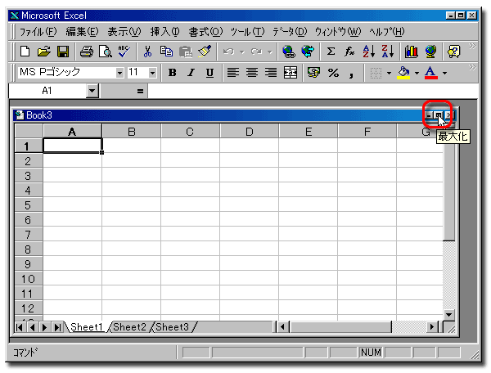This screenshot has width=491, height=373.
Task: Open a file with the folder icon
Action: click(x=44, y=52)
